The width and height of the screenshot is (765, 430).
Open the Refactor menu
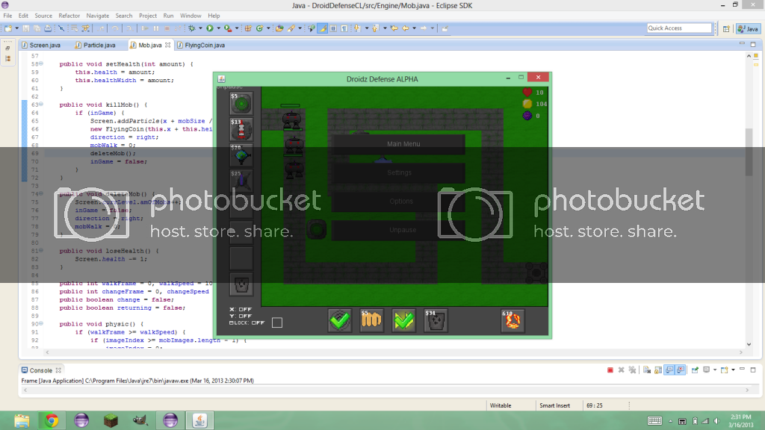click(x=69, y=16)
